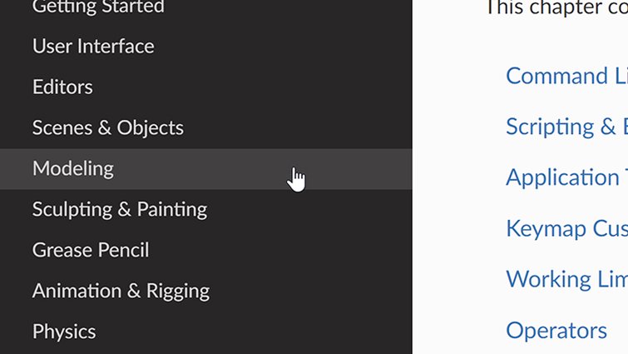The height and width of the screenshot is (354, 628).
Task: Open the Physics sidebar section
Action: pos(64,332)
